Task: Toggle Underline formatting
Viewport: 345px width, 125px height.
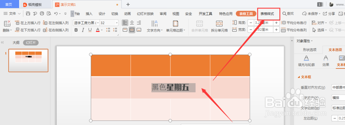Action: (x=90, y=30)
